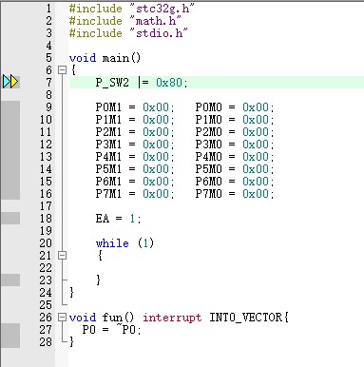Image resolution: width=364 pixels, height=367 pixels.
Task: Click the P7M0 register name
Action: (x=208, y=194)
